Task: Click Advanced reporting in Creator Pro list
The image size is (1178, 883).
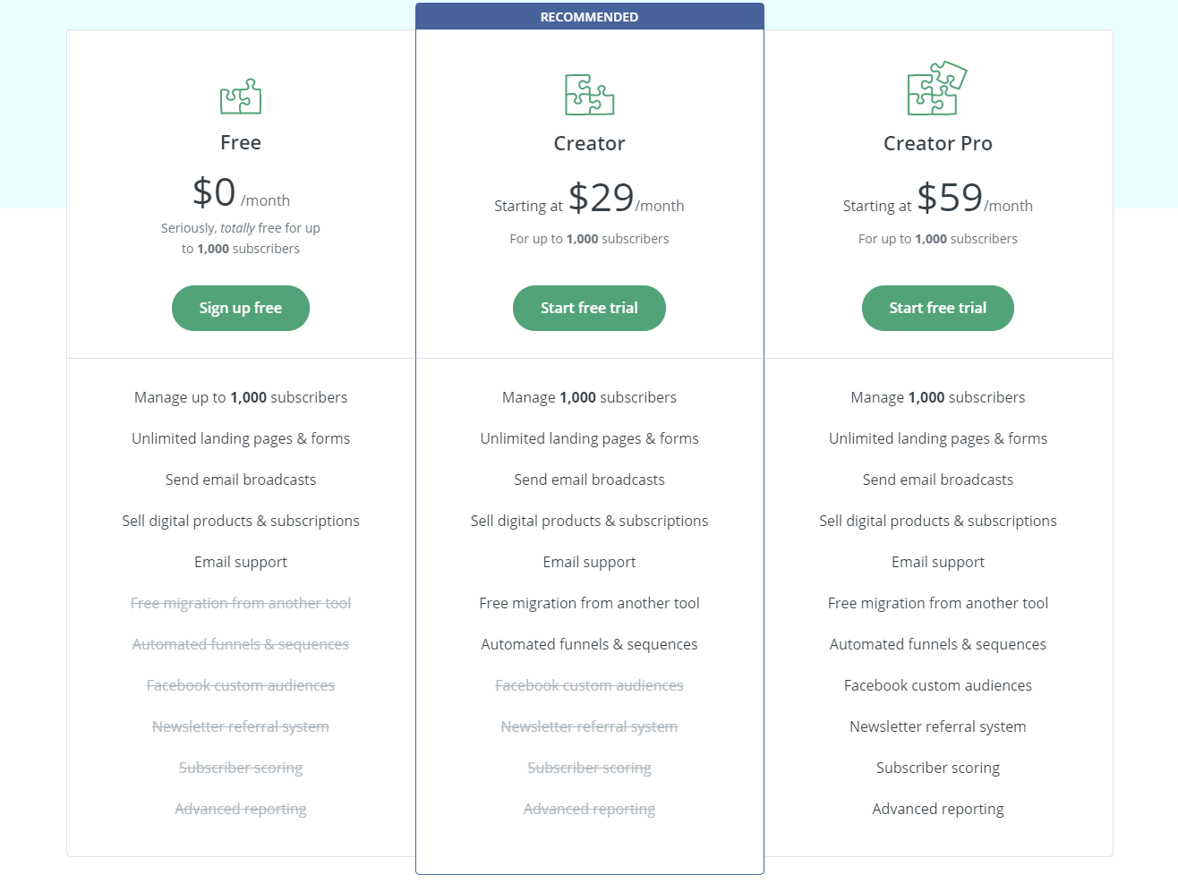Action: coord(938,809)
